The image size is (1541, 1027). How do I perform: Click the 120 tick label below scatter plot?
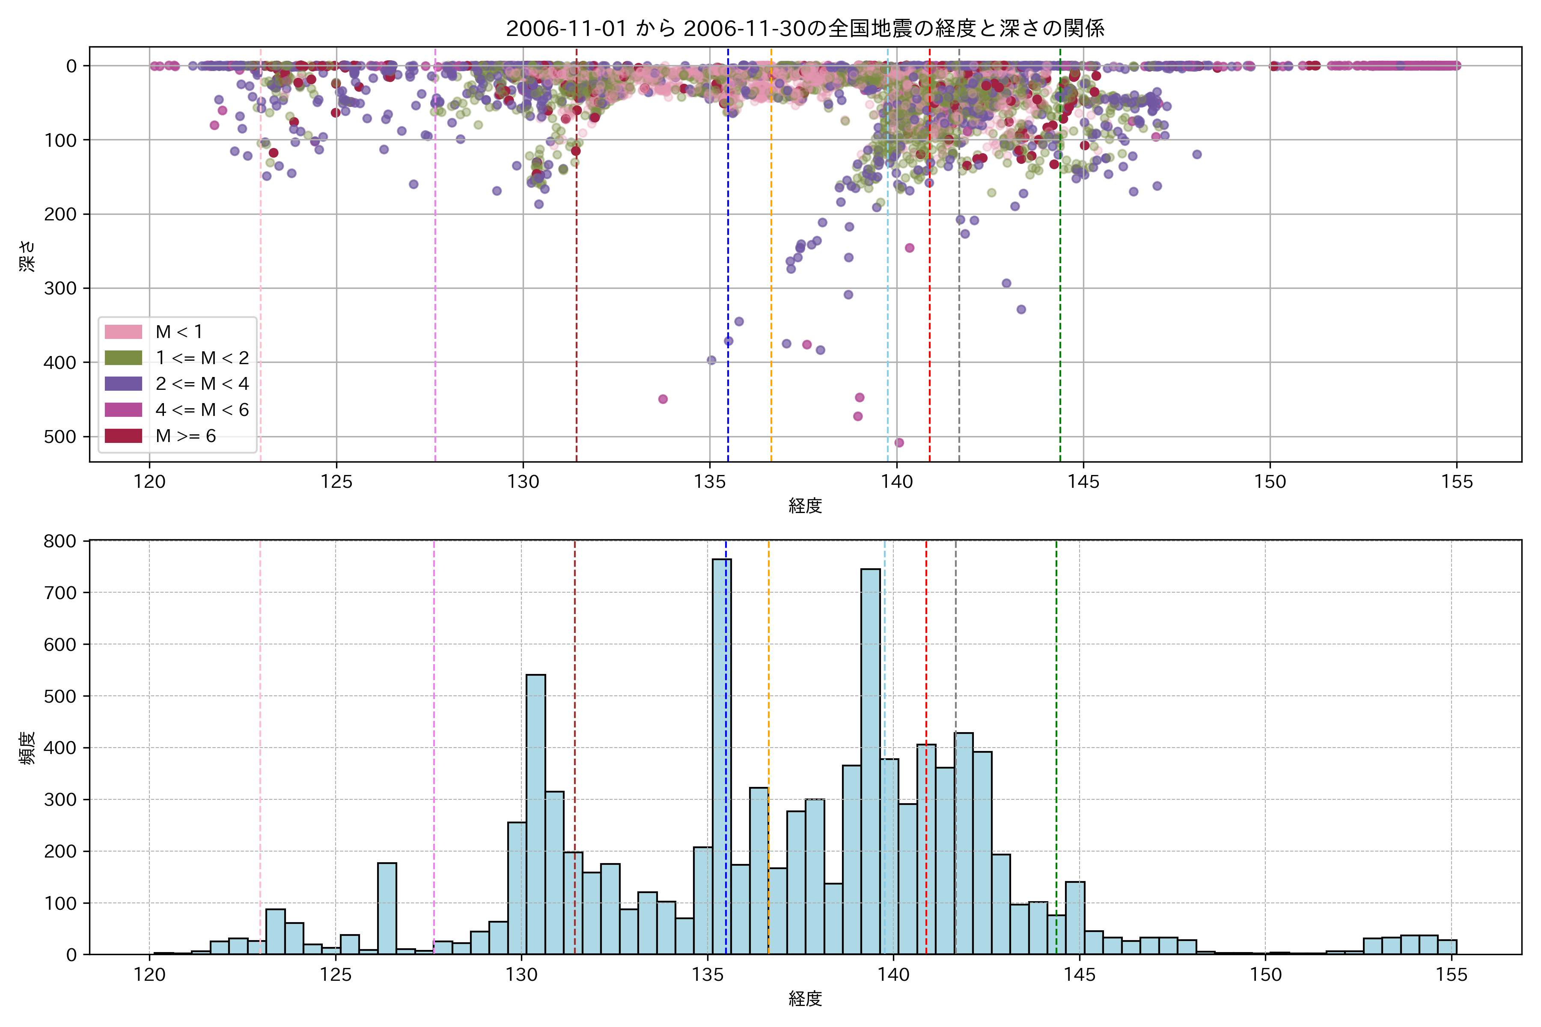point(149,482)
